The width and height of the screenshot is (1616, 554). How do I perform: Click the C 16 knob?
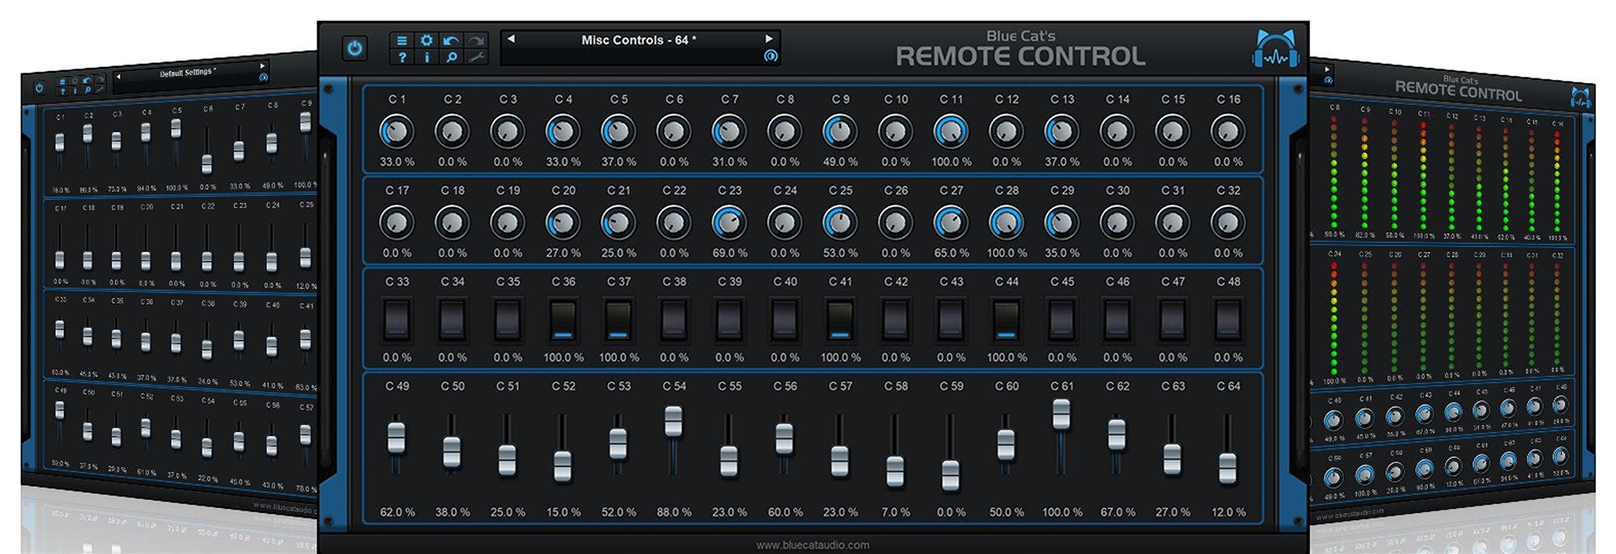coord(1228,131)
